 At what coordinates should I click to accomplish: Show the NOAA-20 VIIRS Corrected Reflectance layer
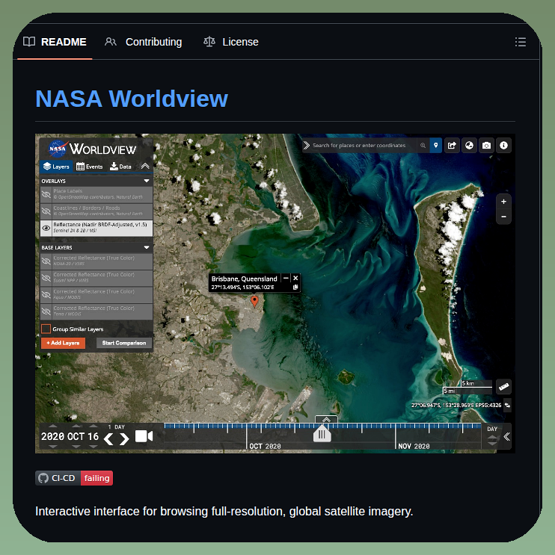tap(46, 261)
